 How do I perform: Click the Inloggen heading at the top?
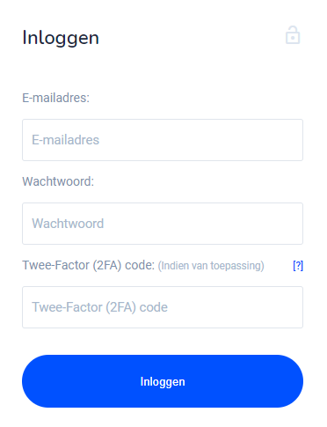pyautogui.click(x=61, y=38)
